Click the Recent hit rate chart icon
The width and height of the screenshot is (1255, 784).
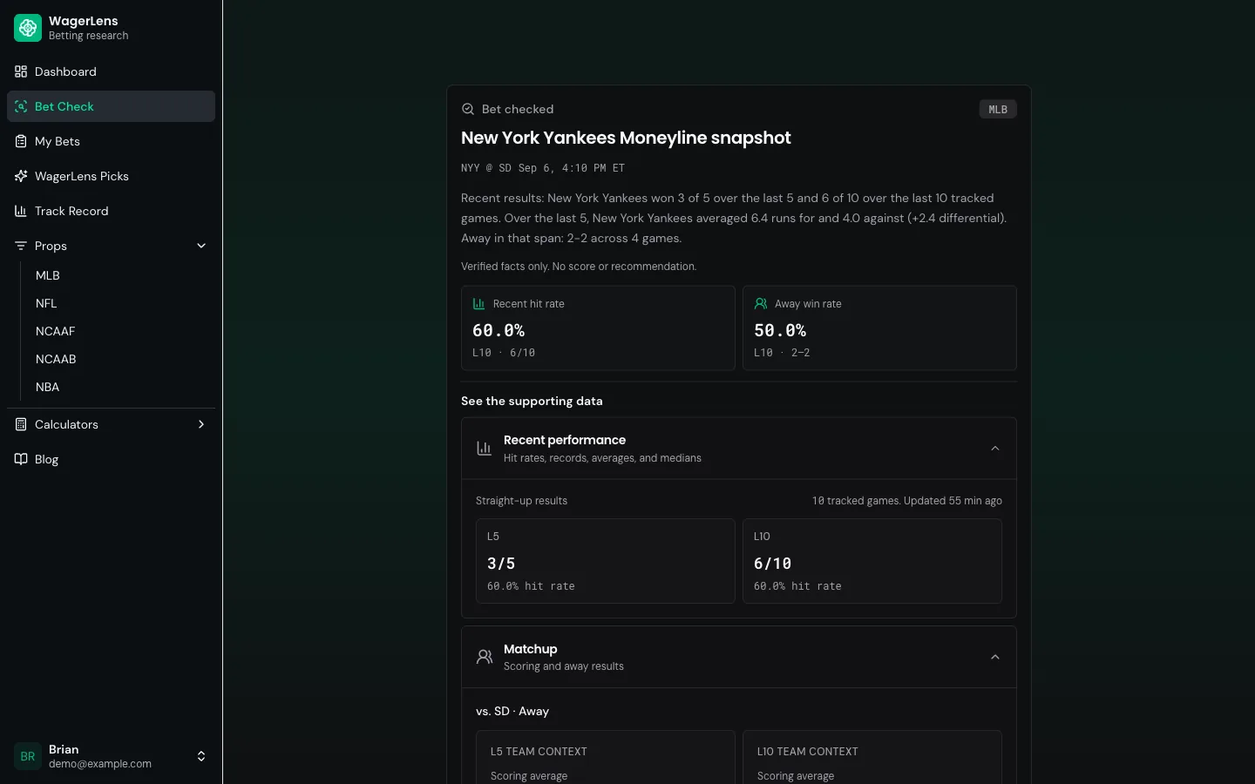click(478, 304)
